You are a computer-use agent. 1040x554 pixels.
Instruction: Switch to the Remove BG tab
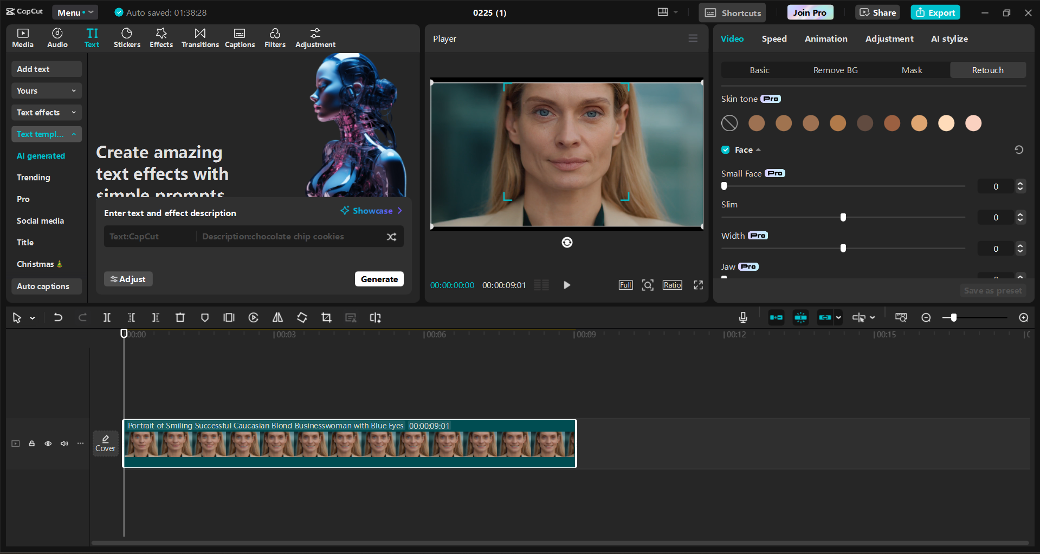[x=835, y=70]
